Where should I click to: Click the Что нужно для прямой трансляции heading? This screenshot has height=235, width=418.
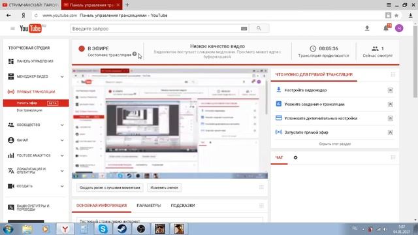(313, 74)
